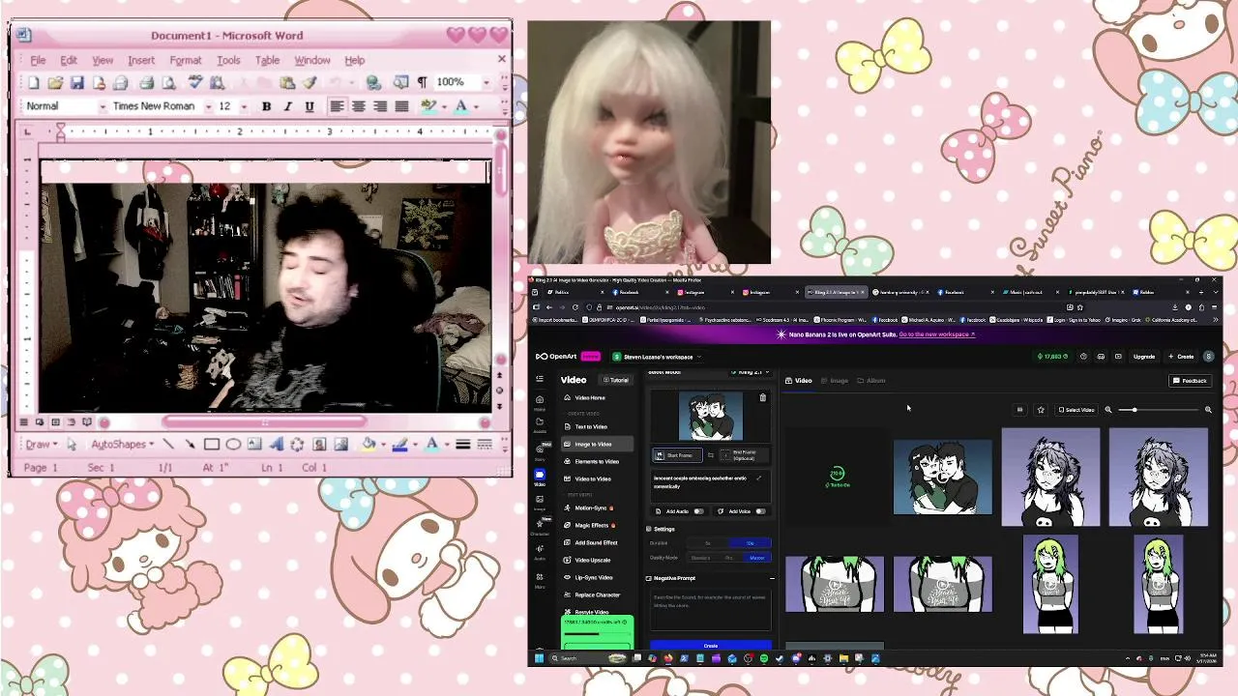
Task: Select Pro quality mode
Action: pyautogui.click(x=728, y=558)
